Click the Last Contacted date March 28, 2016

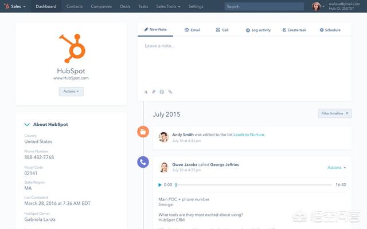click(x=57, y=203)
